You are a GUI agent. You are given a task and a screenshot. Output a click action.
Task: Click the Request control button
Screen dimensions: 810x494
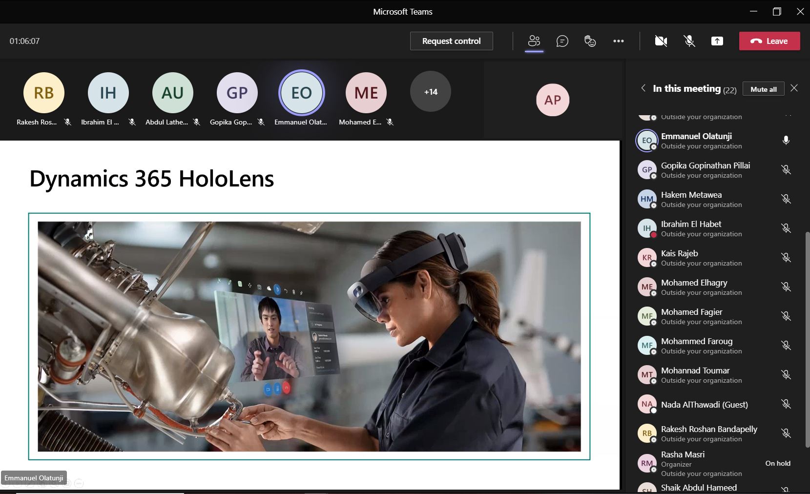[452, 41]
